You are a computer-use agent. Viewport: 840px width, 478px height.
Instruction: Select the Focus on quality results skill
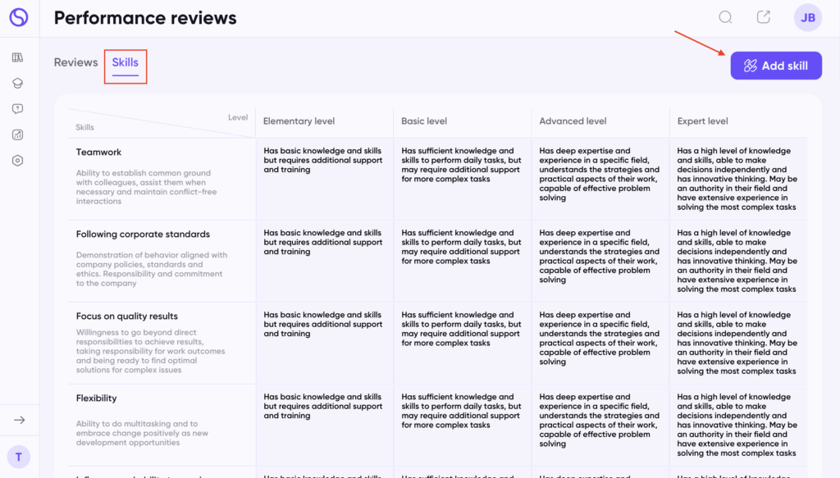pyautogui.click(x=126, y=316)
